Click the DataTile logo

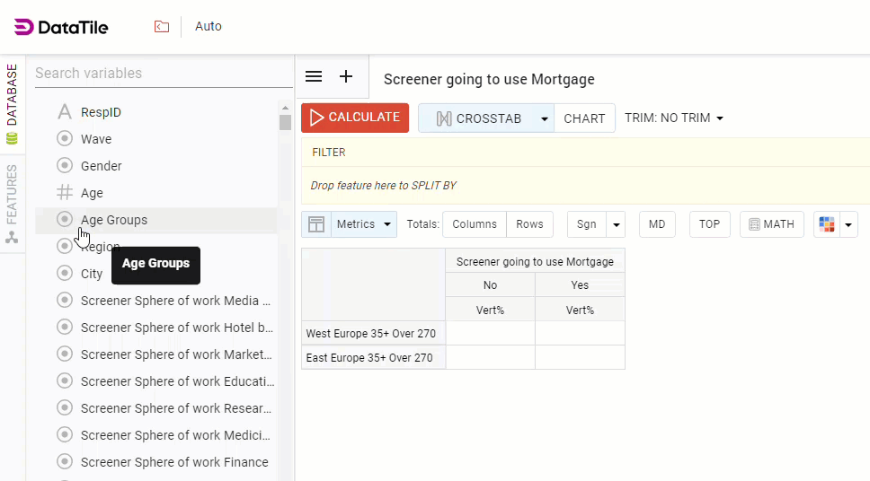pyautogui.click(x=61, y=27)
